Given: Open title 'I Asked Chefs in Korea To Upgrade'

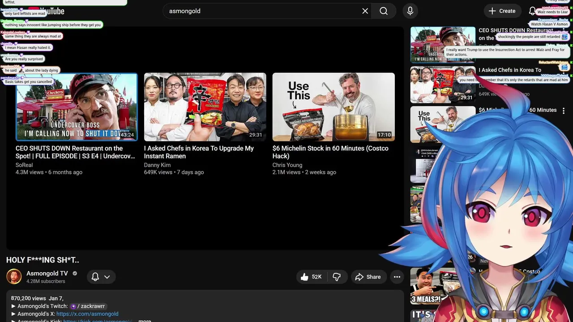Looking at the screenshot, I should [199, 152].
